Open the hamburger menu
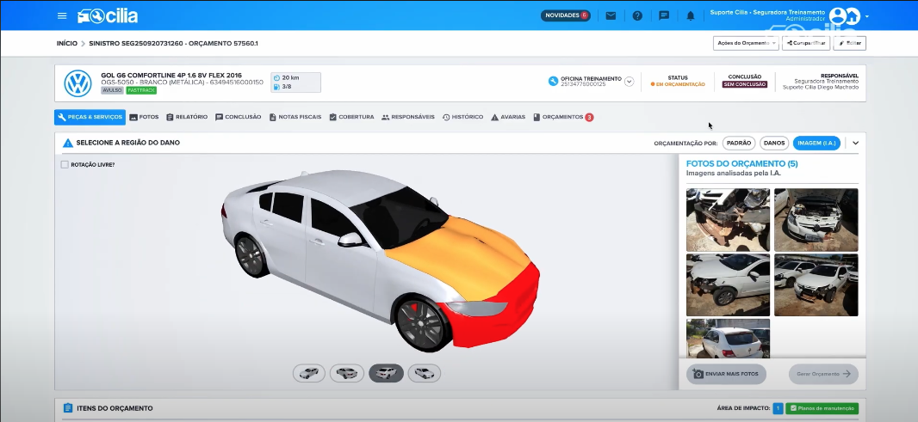918x422 pixels. pyautogui.click(x=62, y=15)
